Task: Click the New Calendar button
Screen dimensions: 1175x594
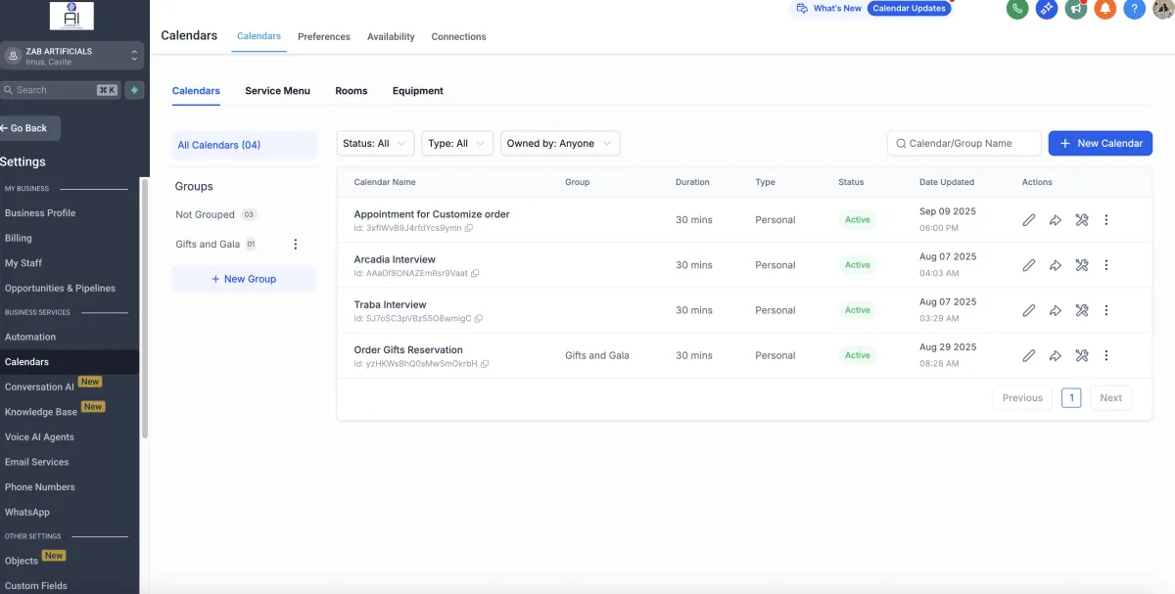Action: tap(1100, 144)
